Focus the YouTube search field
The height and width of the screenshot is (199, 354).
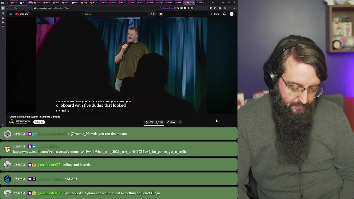(x=116, y=14)
